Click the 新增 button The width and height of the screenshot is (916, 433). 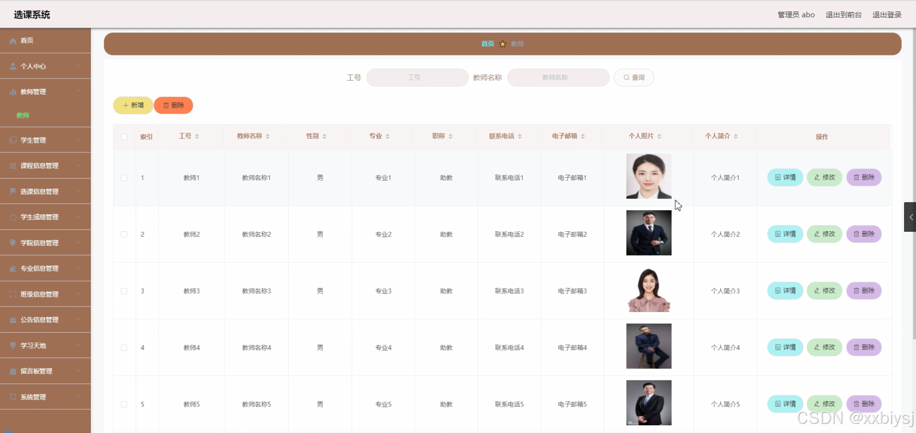pos(133,105)
